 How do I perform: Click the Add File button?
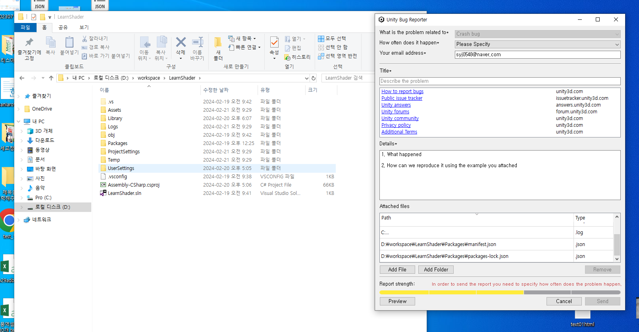click(x=397, y=270)
